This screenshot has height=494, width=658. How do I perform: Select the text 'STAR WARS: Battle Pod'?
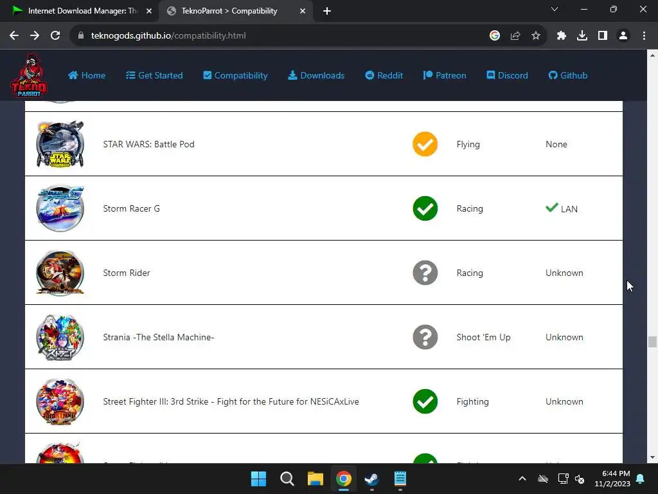148,144
